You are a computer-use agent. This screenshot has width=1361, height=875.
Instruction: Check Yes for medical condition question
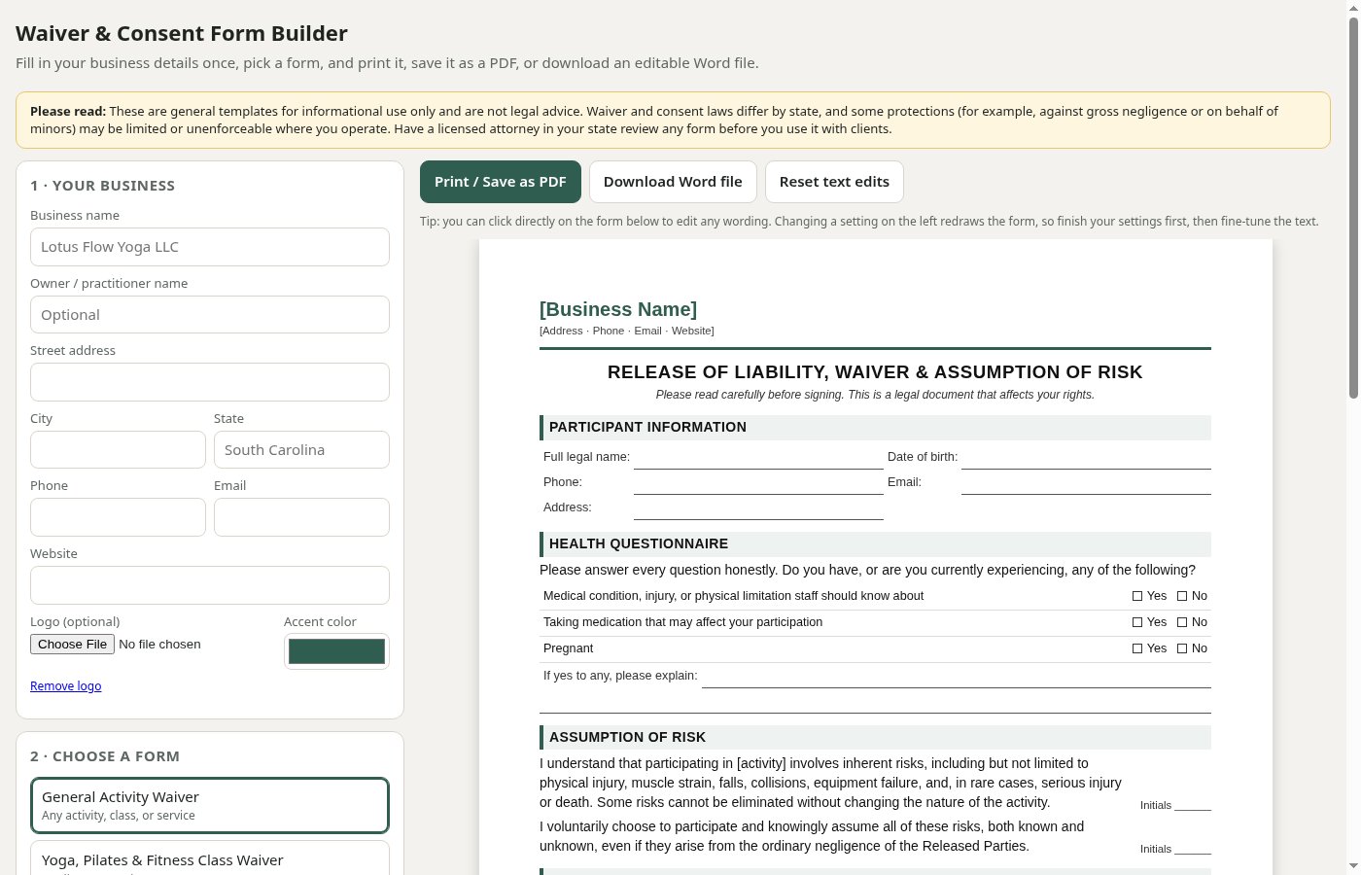click(x=1137, y=596)
